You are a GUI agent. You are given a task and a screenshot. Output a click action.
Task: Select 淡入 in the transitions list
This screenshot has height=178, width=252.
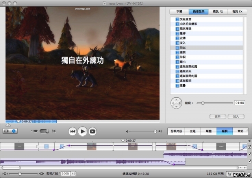tap(206, 43)
